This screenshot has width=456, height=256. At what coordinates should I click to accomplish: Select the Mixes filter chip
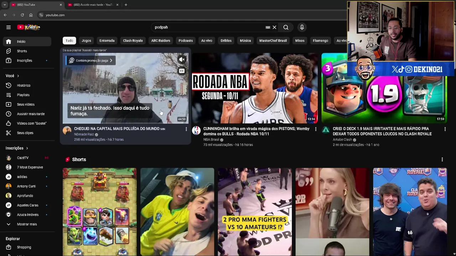(300, 41)
